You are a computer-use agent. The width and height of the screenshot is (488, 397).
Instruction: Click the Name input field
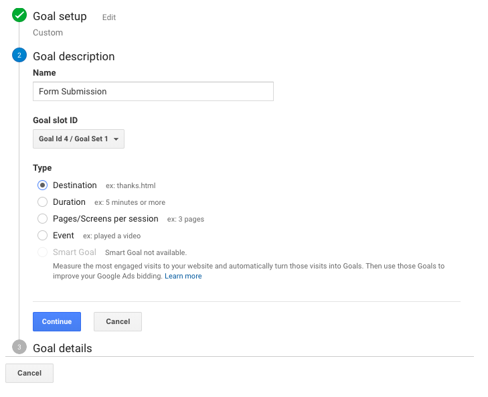[153, 91]
